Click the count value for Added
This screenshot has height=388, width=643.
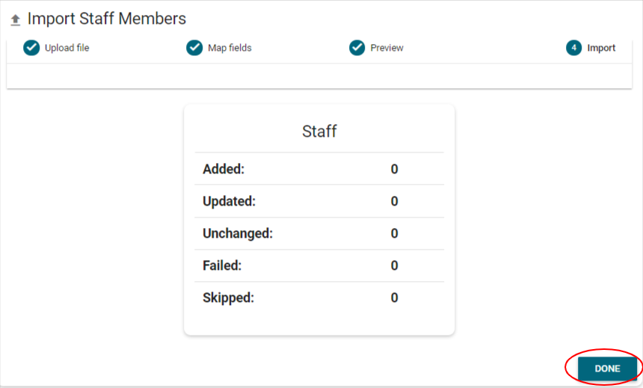[x=394, y=169]
